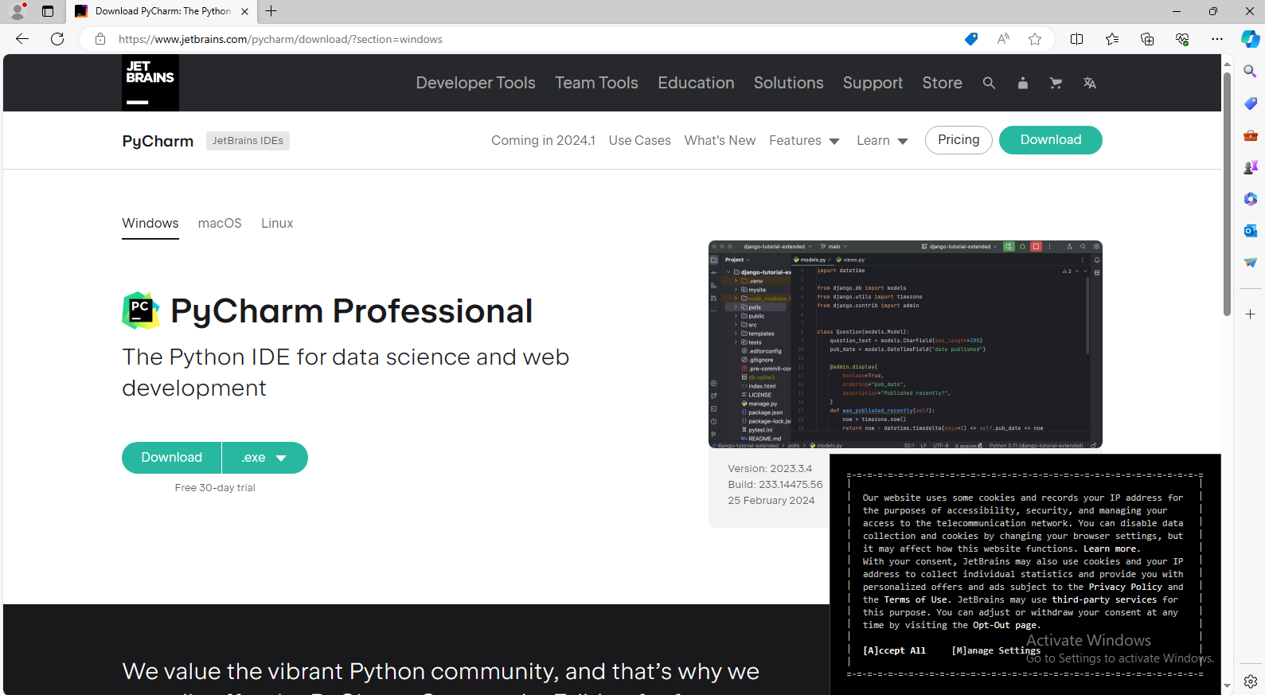This screenshot has width=1265, height=695.
Task: Switch to the macOS tab
Action: coord(220,224)
